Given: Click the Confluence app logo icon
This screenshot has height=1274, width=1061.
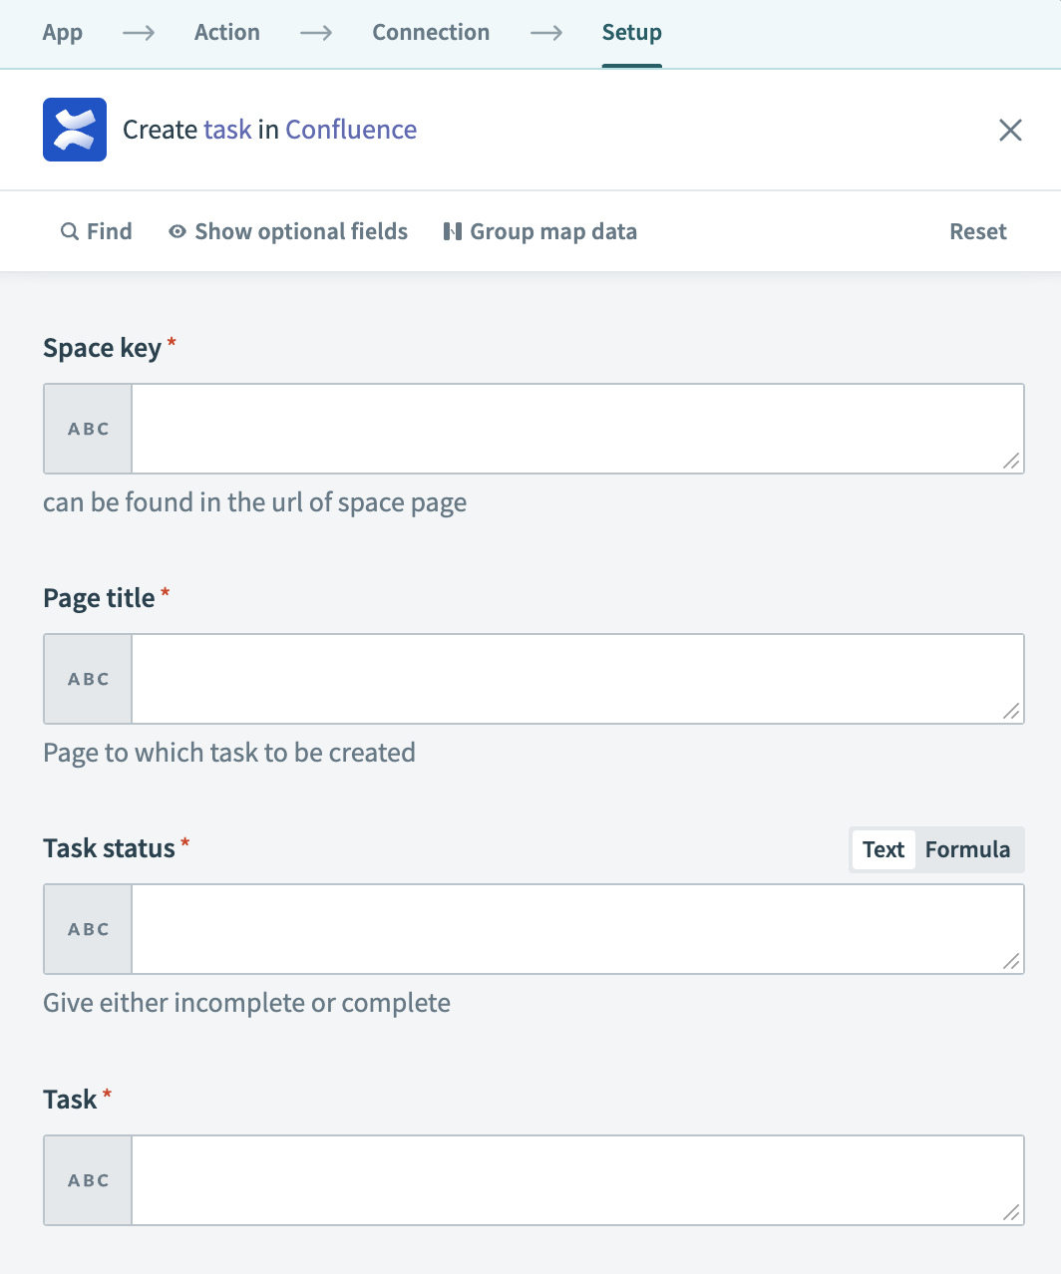Looking at the screenshot, I should point(74,129).
